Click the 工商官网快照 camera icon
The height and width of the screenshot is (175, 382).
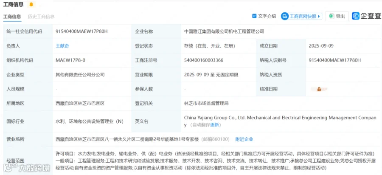284,16
